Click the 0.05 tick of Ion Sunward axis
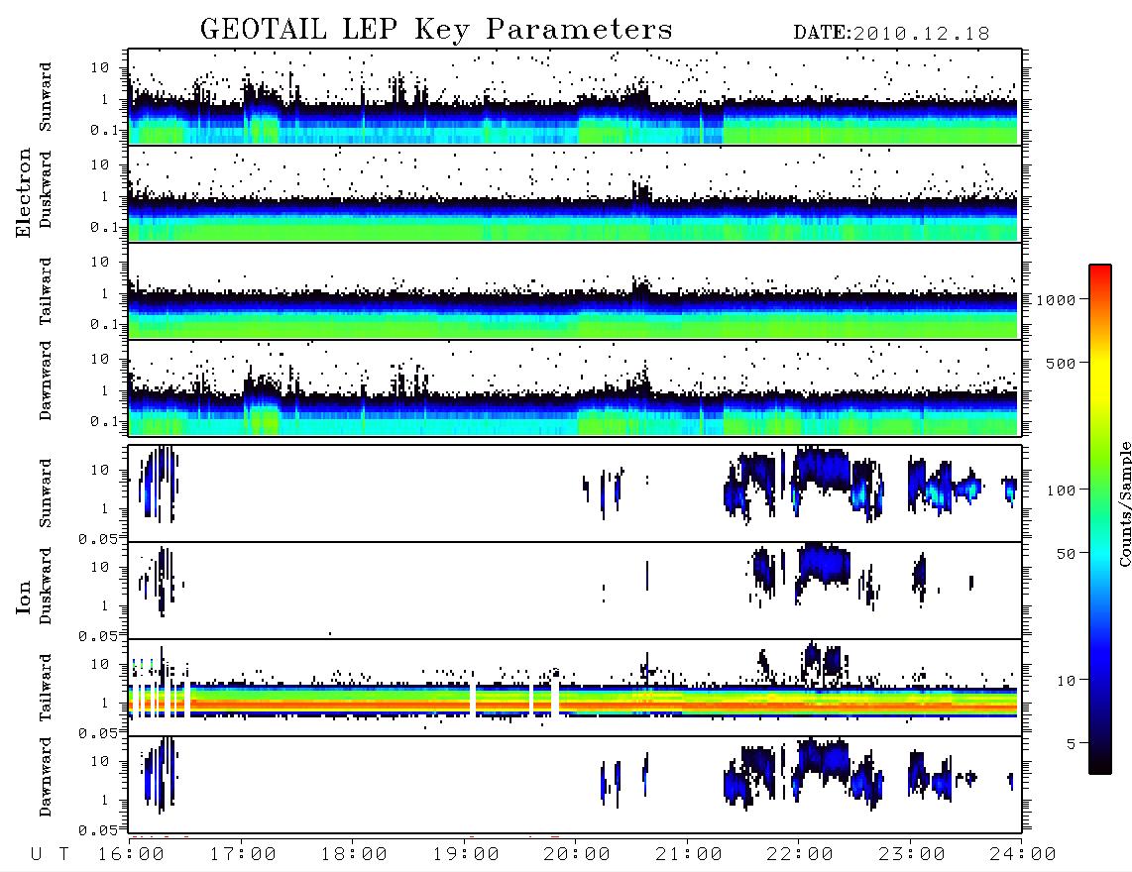The height and width of the screenshot is (872, 1132). (x=97, y=538)
